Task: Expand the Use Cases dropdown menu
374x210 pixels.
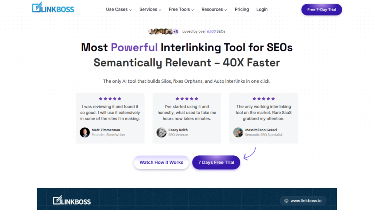Action: coord(119,9)
